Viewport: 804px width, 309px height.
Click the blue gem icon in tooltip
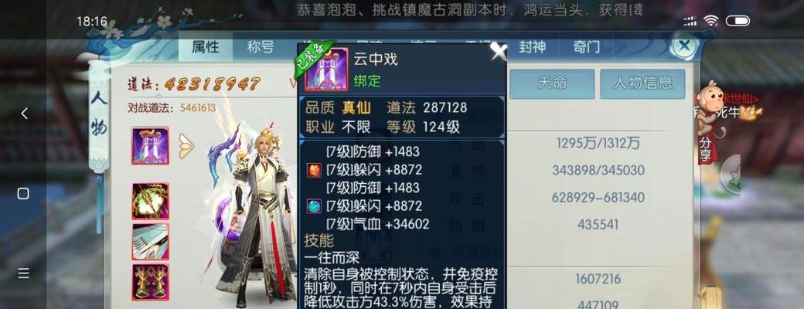314,206
